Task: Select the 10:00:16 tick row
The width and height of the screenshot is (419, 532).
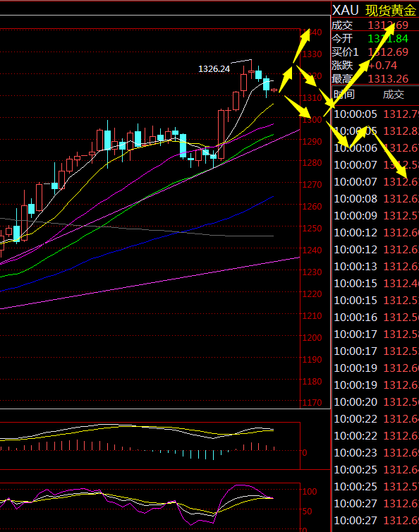Action: coord(375,318)
